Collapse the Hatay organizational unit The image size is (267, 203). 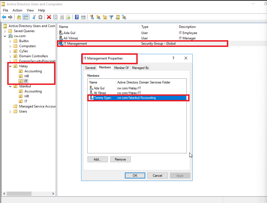(10, 66)
